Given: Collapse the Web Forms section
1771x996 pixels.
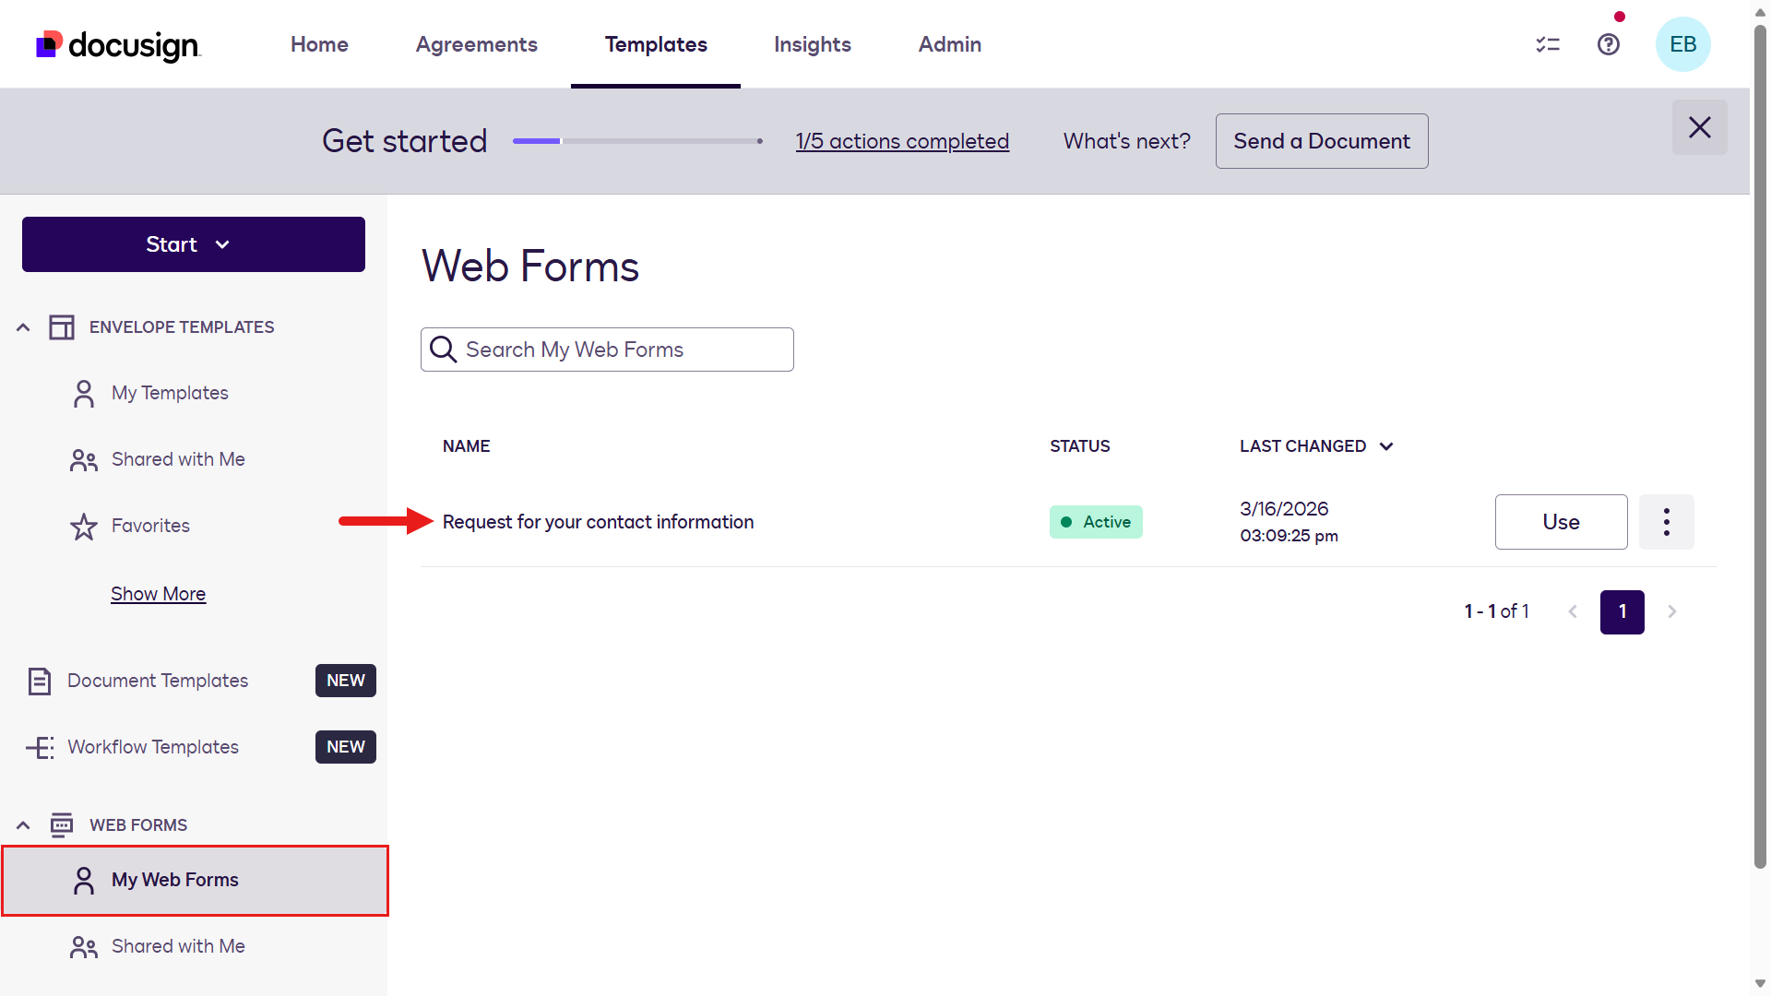Looking at the screenshot, I should coord(23,825).
